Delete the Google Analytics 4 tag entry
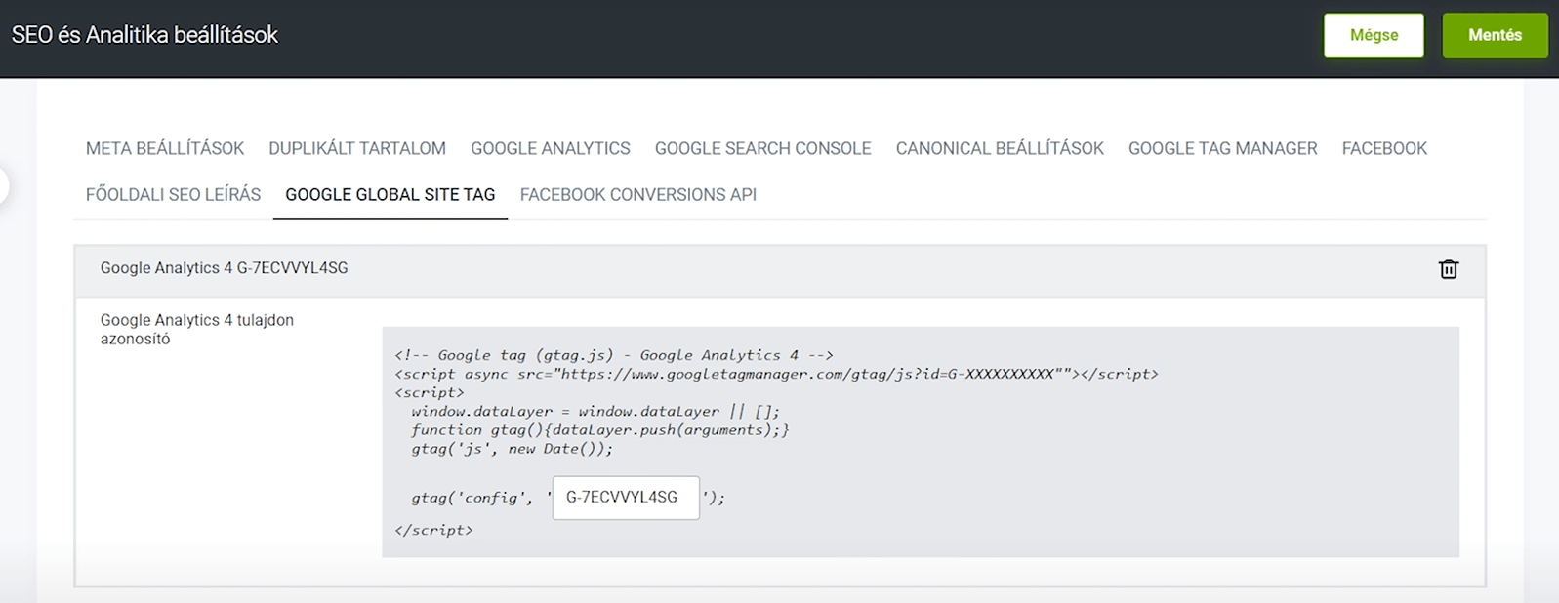The width and height of the screenshot is (1559, 603). 1448,269
